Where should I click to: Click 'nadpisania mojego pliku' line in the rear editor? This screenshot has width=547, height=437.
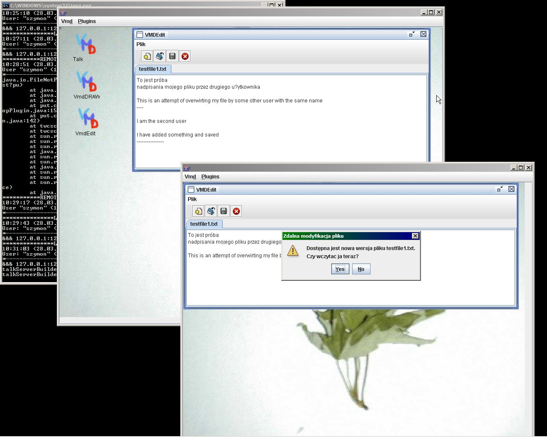click(198, 87)
